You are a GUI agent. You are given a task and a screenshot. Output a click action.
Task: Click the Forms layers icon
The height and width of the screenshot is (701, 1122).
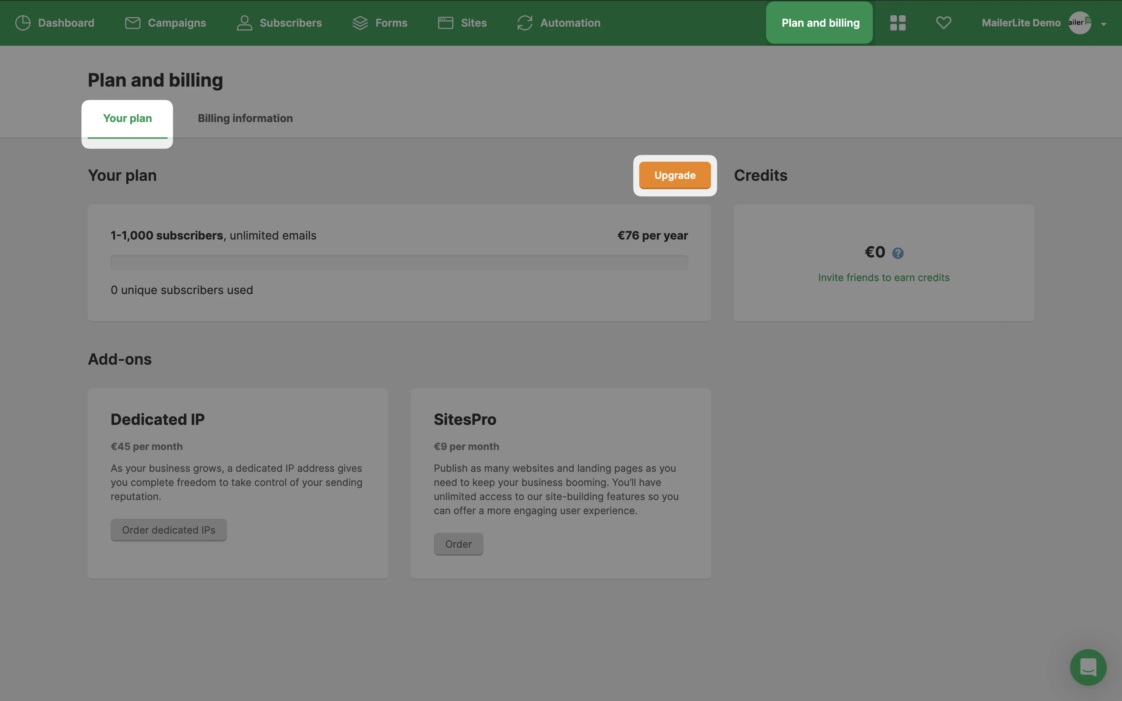pos(360,23)
